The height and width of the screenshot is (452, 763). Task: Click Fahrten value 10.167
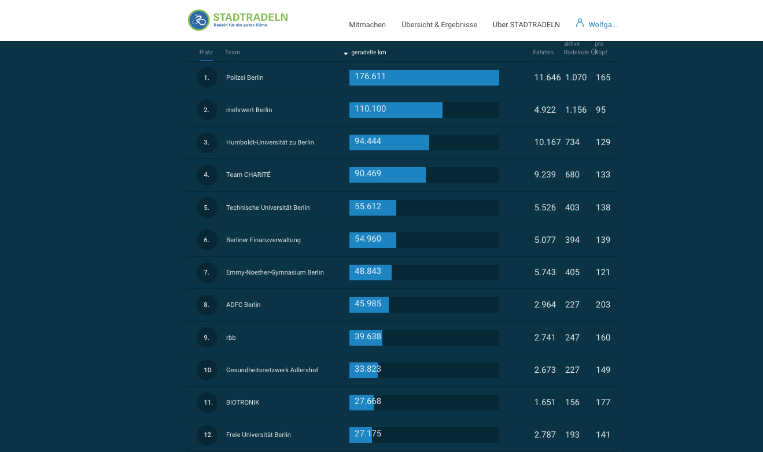(547, 142)
